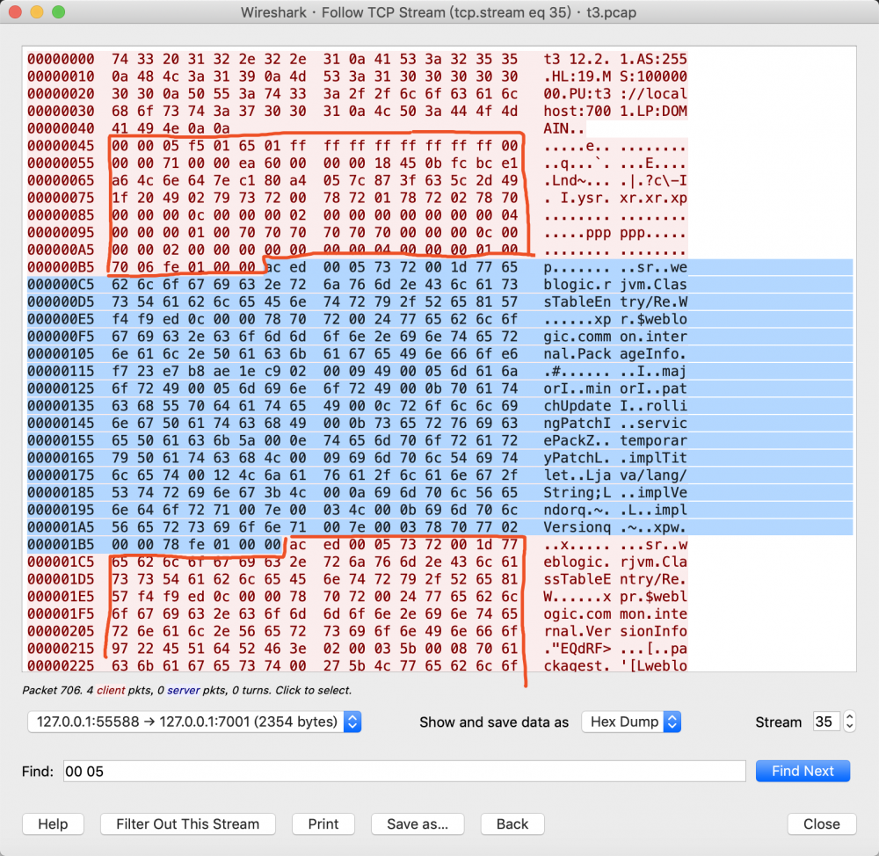
Task: Click the green zoom window button
Action: (58, 11)
